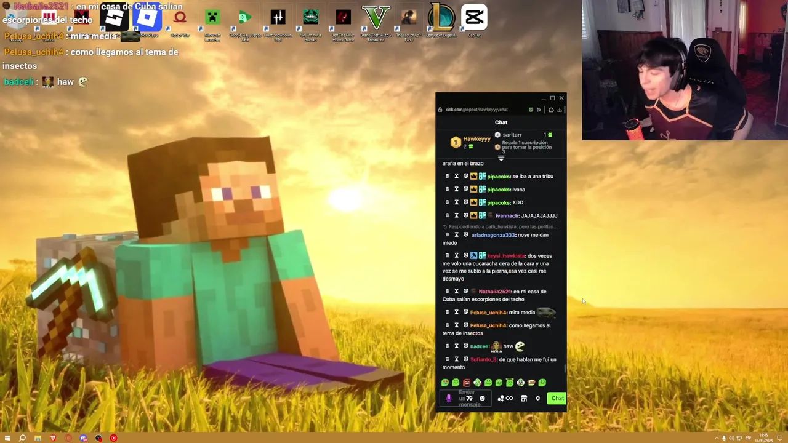Image resolution: width=788 pixels, height=443 pixels.
Task: Click the message input field
Action: pos(467,398)
